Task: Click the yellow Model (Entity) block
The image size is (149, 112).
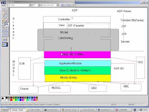Action: tap(78, 78)
